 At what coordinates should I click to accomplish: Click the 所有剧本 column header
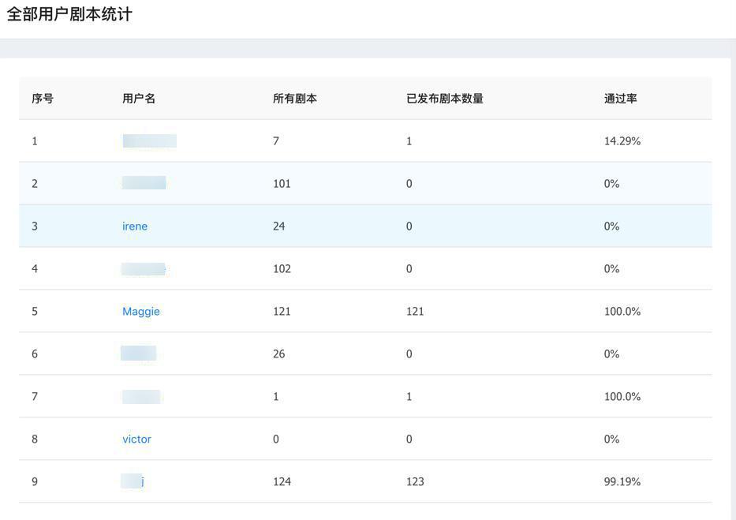[295, 99]
